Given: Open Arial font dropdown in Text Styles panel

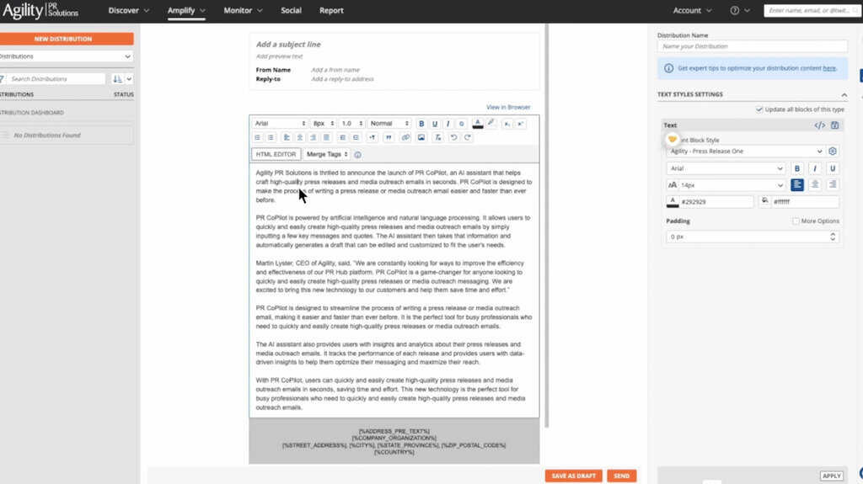Looking at the screenshot, I should click(x=726, y=168).
